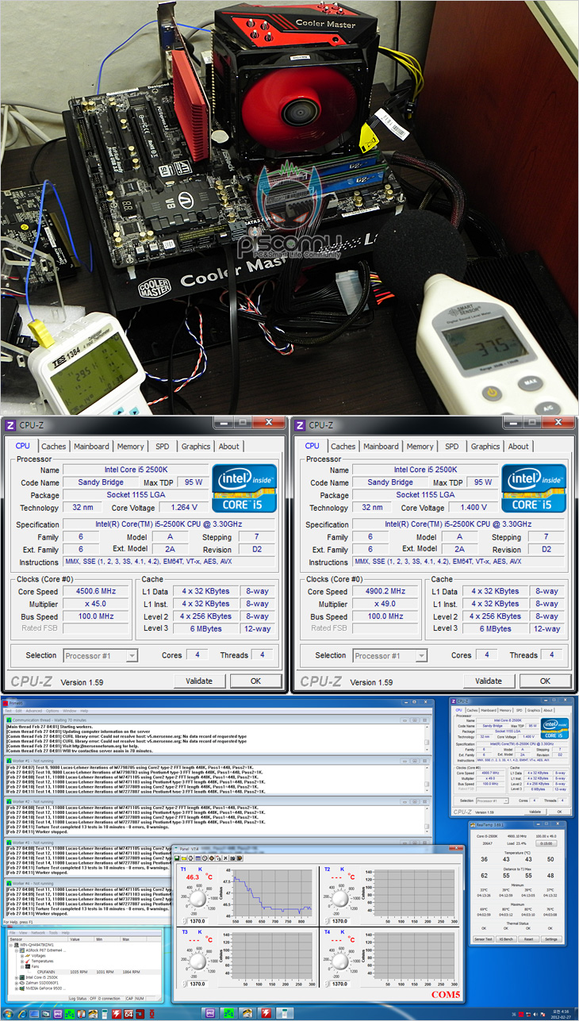Expand Voltages node in HWMonitor tree
The height and width of the screenshot is (1021, 579).
click(21, 956)
